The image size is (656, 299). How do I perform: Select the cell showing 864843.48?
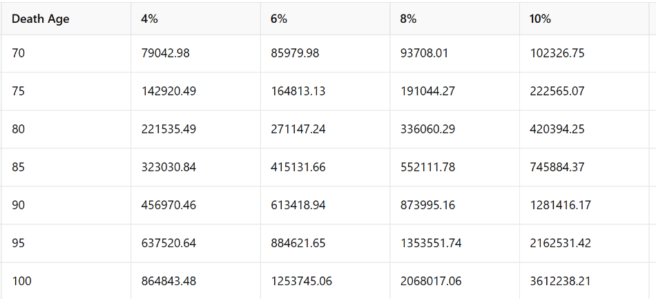pyautogui.click(x=195, y=280)
